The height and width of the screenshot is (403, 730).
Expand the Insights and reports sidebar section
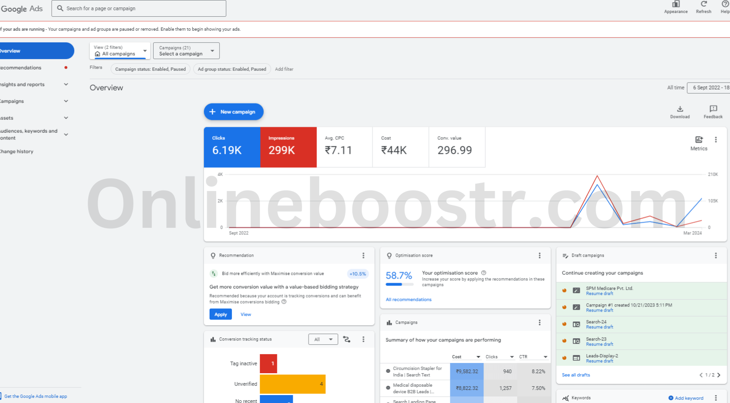coord(33,84)
